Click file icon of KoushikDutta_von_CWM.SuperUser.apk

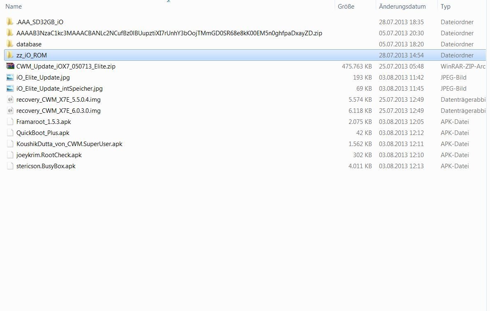coord(10,144)
